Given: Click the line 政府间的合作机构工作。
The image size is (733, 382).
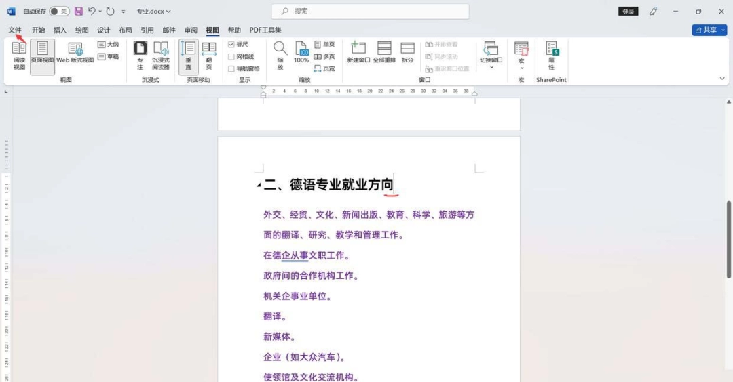Looking at the screenshot, I should click(311, 276).
